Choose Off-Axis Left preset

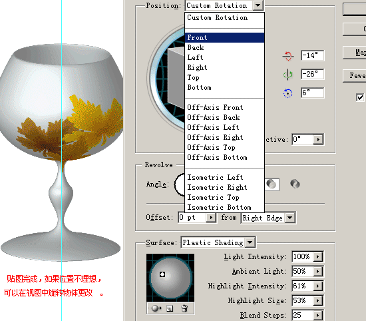tap(224, 128)
